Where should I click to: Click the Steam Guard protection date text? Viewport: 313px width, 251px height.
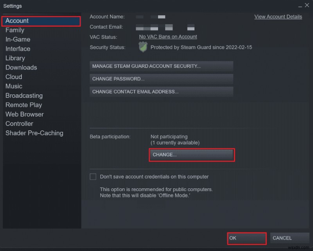tap(201, 47)
